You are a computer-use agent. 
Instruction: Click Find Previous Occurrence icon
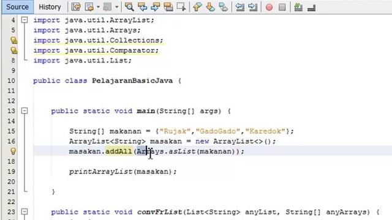[x=142, y=7]
